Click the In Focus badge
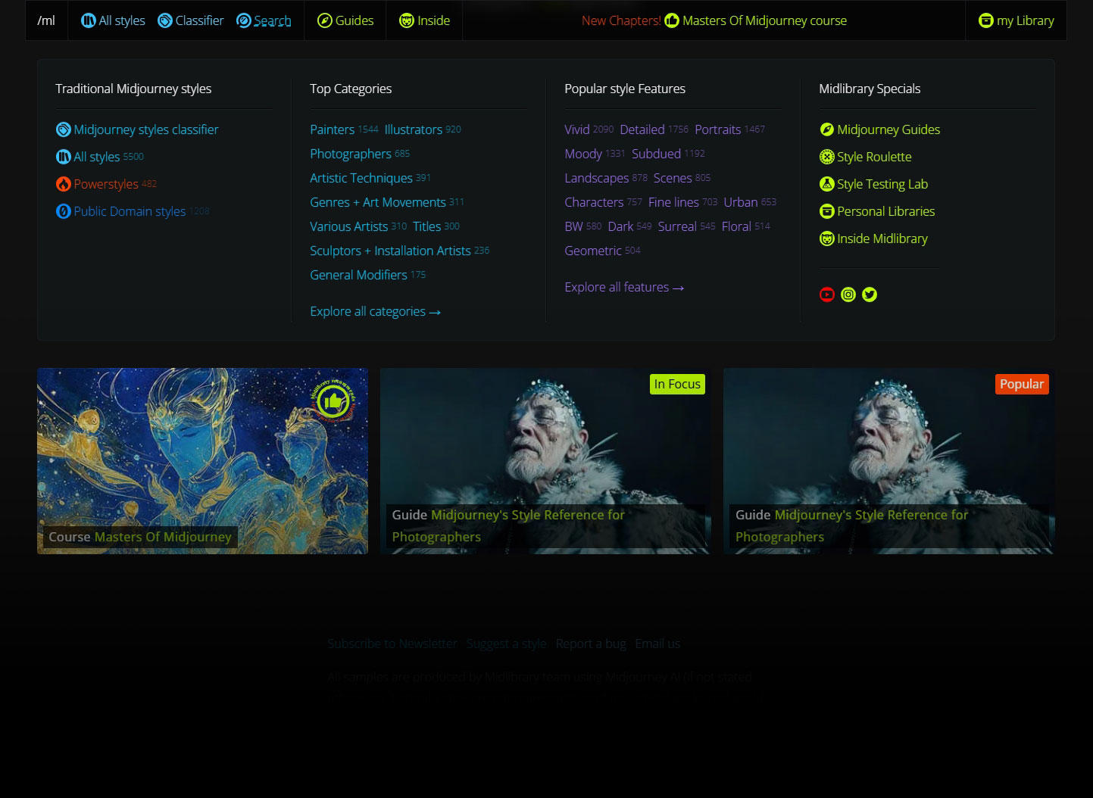Viewport: 1093px width, 798px height. tap(677, 384)
